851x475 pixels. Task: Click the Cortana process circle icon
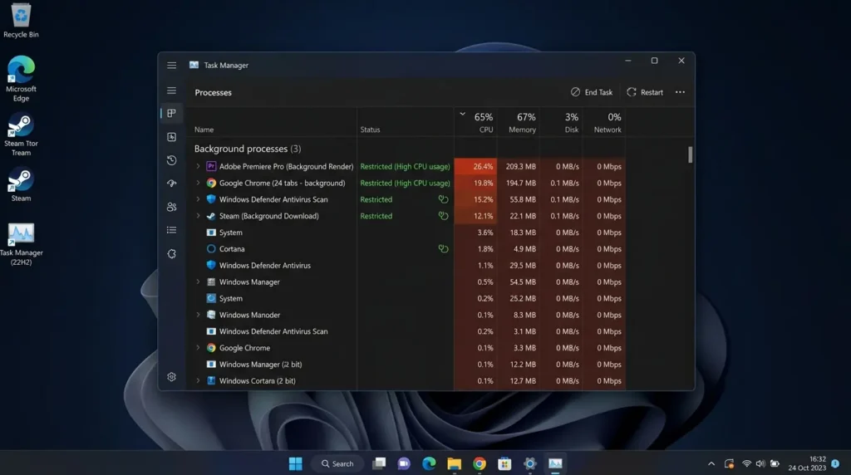211,249
